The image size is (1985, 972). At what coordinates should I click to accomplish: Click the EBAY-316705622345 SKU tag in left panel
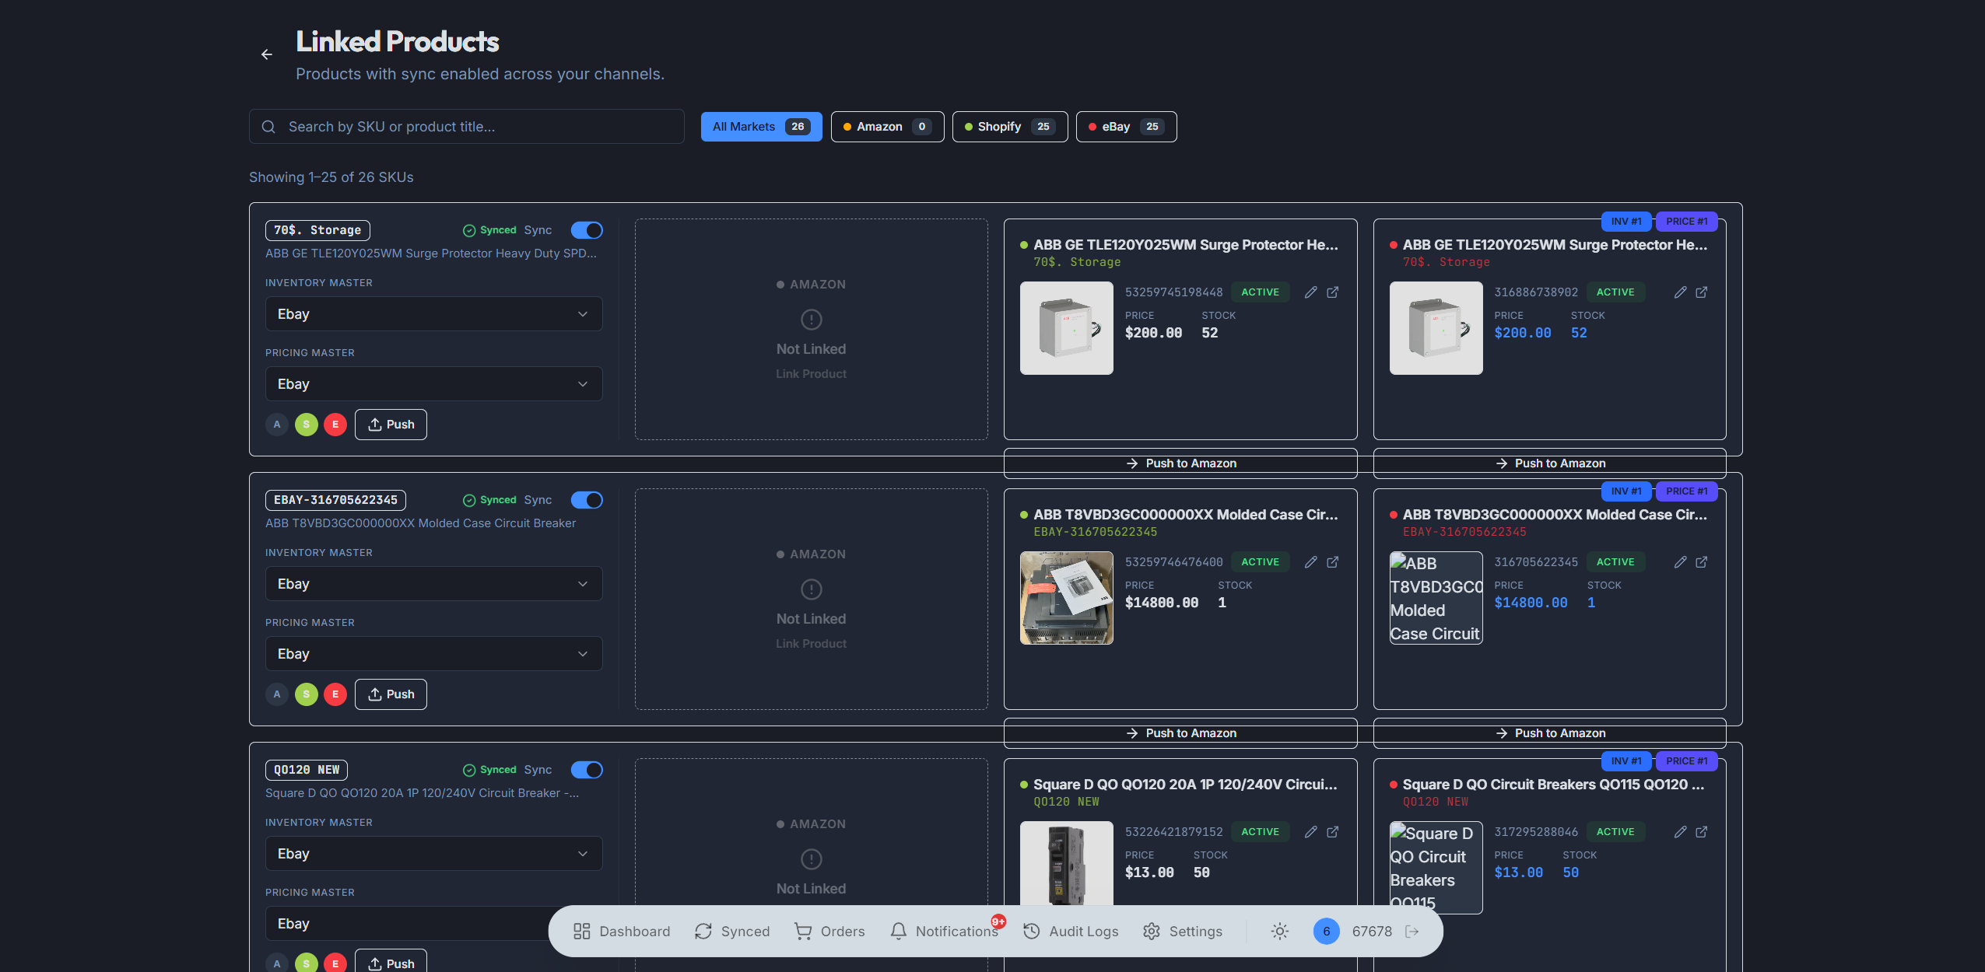[x=335, y=500]
